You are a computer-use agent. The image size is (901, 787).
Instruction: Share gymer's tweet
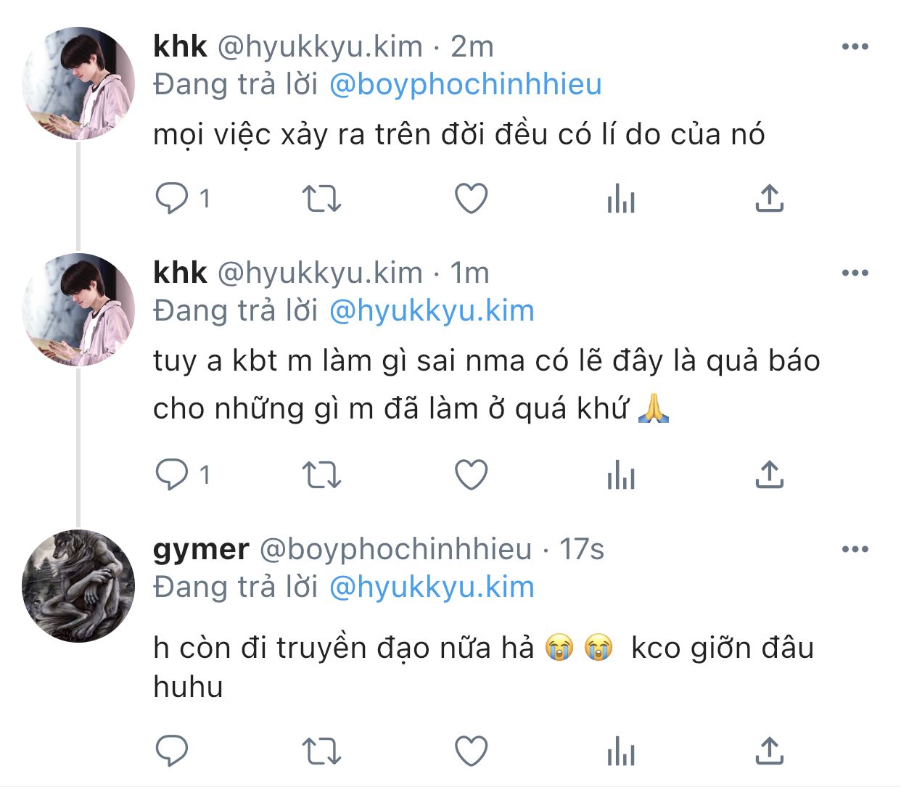point(770,751)
